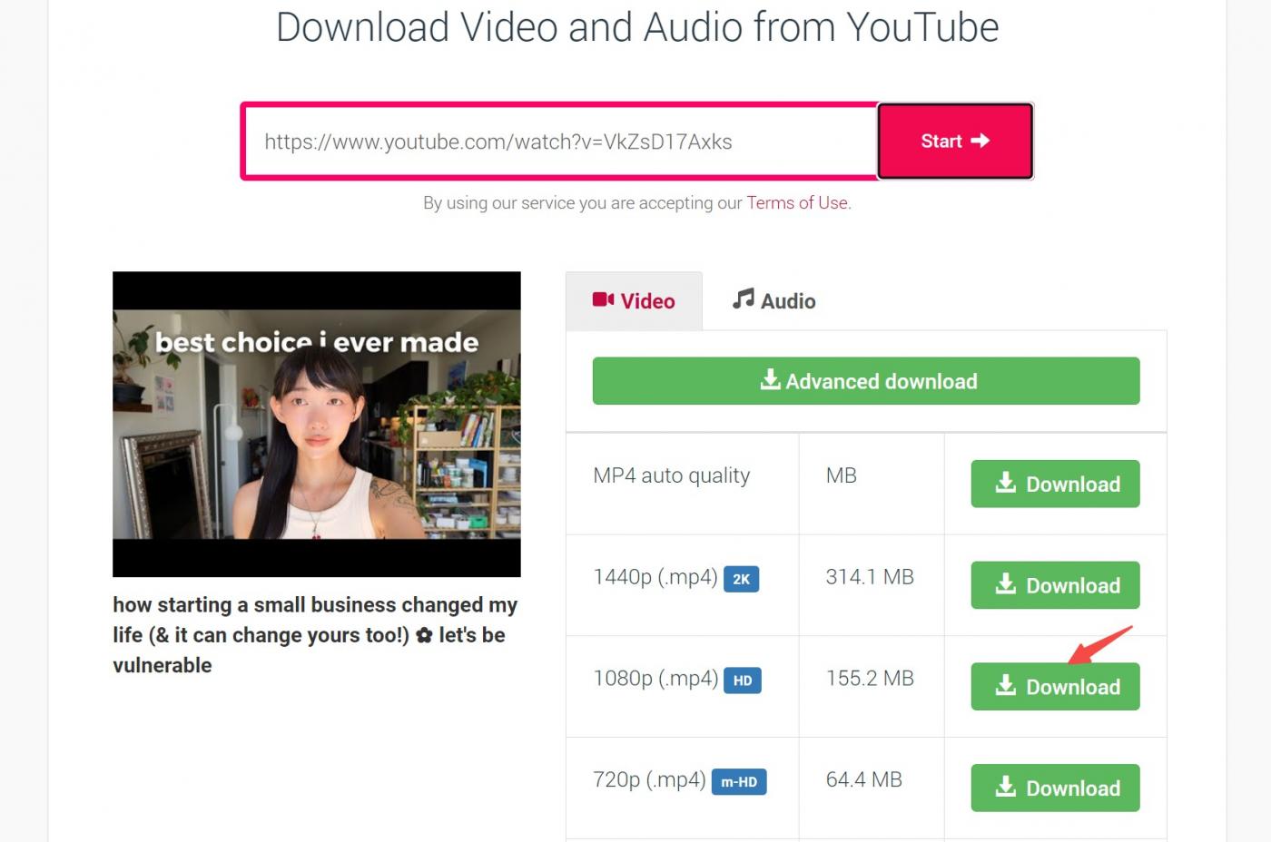Click the Advanced download button

tap(865, 381)
